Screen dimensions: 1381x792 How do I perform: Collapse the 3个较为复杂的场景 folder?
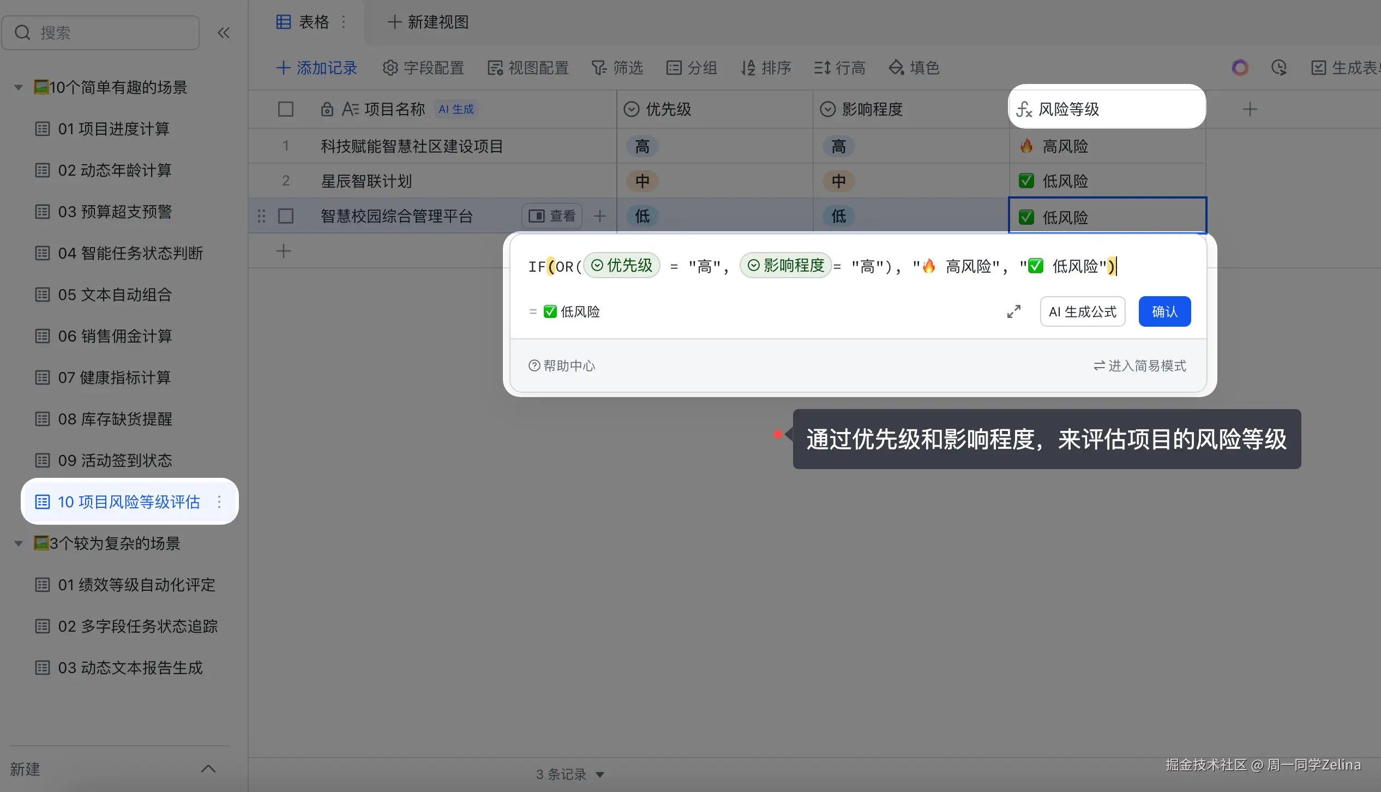[19, 543]
